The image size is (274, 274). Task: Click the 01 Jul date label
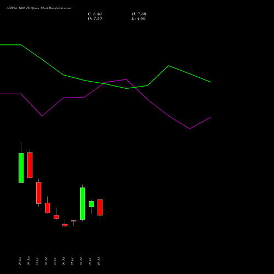(x=37, y=261)
